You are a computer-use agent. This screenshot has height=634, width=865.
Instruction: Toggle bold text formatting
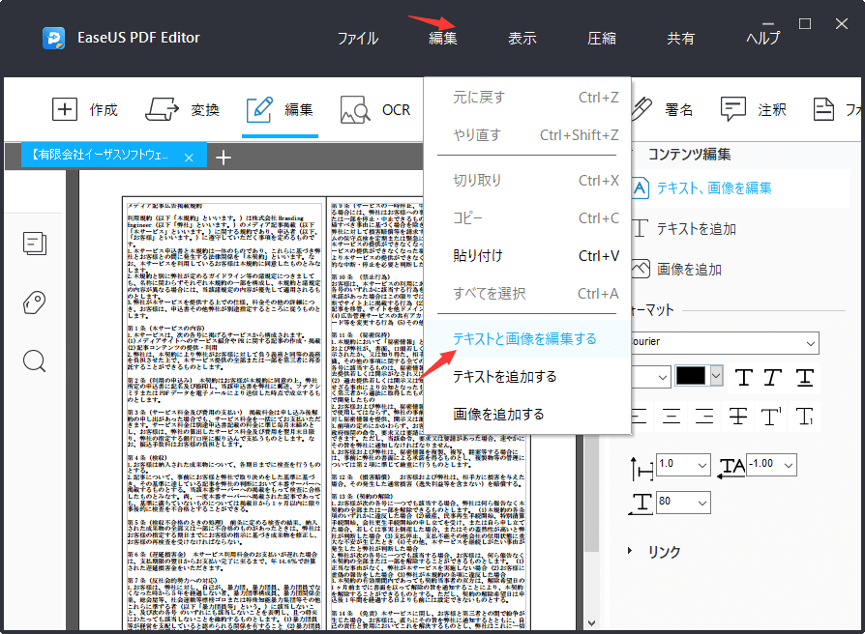coord(743,377)
